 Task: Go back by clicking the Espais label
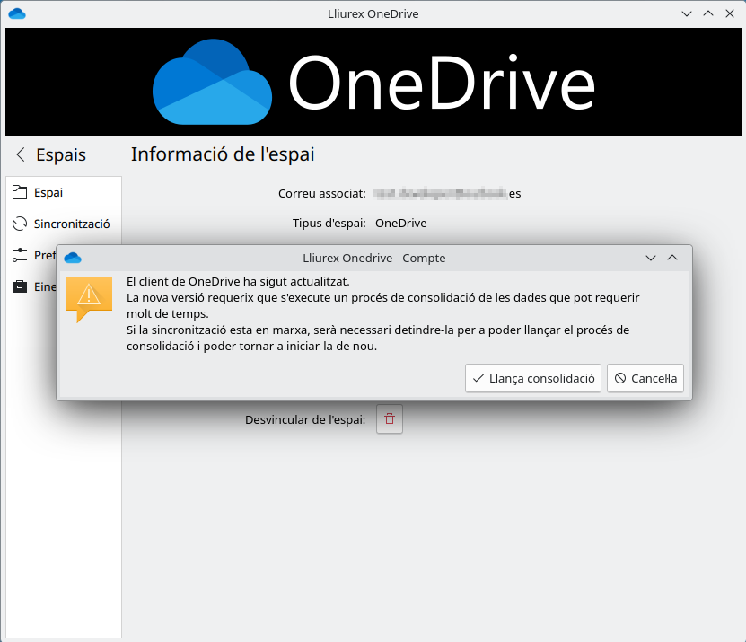pos(59,154)
